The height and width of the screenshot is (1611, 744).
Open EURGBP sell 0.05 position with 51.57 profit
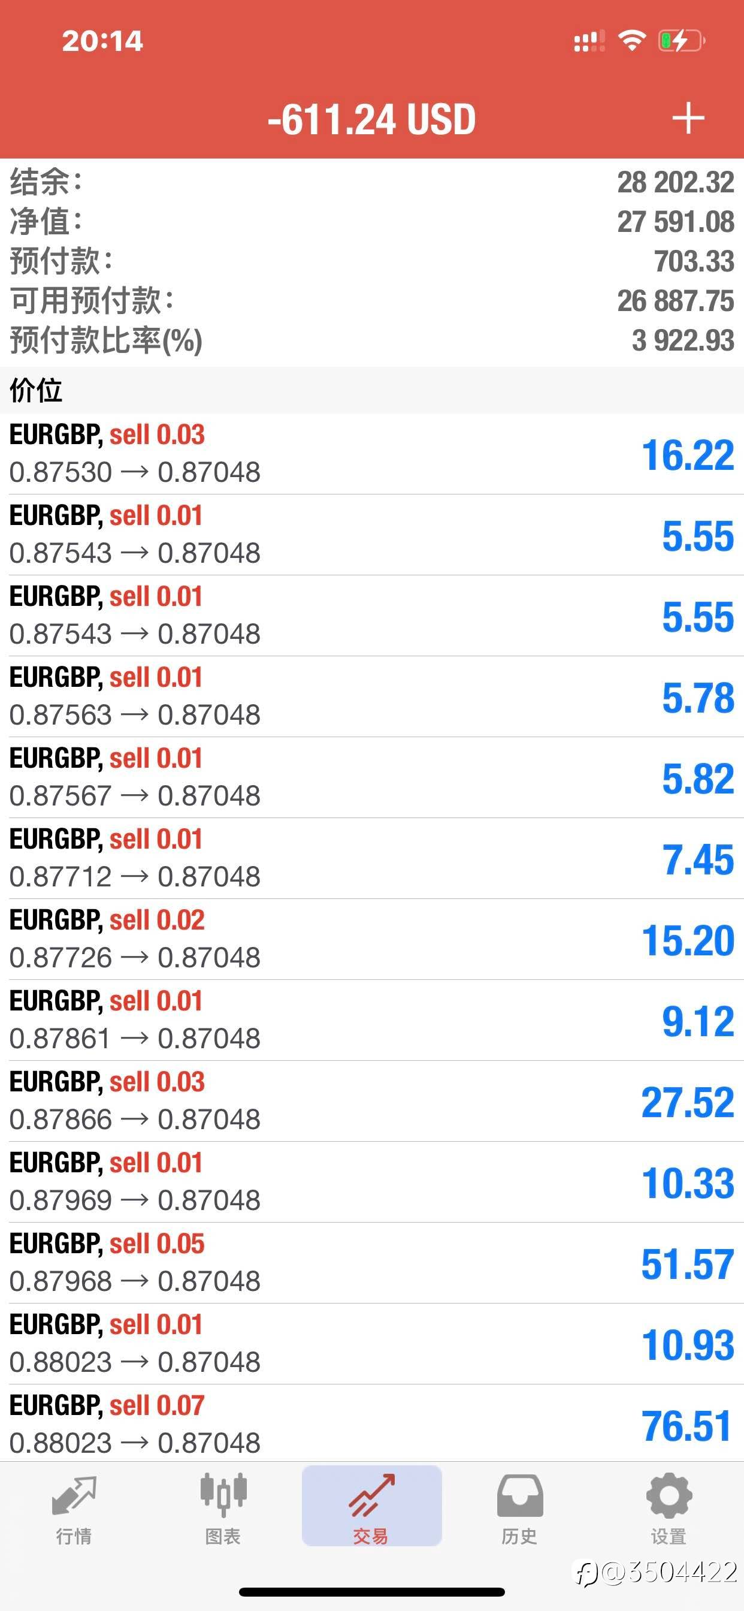(x=372, y=1263)
